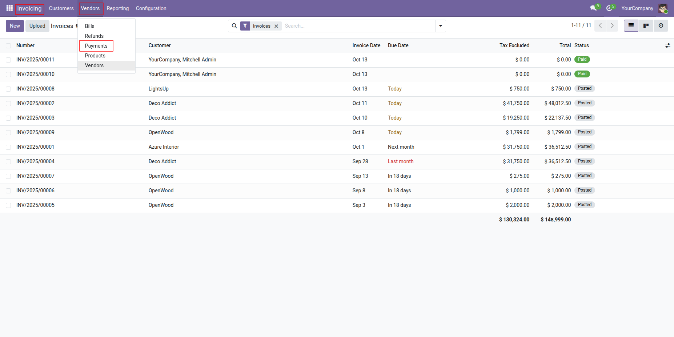Choose Bills in the Vendors dropdown
The image size is (674, 337).
[89, 26]
